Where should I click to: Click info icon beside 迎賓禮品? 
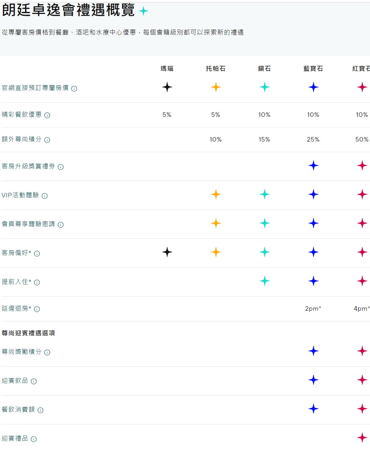pyautogui.click(x=34, y=439)
